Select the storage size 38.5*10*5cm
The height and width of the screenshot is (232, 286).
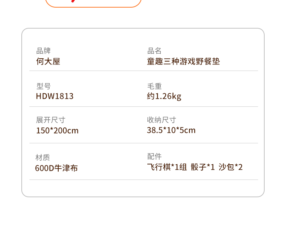coord(171,130)
